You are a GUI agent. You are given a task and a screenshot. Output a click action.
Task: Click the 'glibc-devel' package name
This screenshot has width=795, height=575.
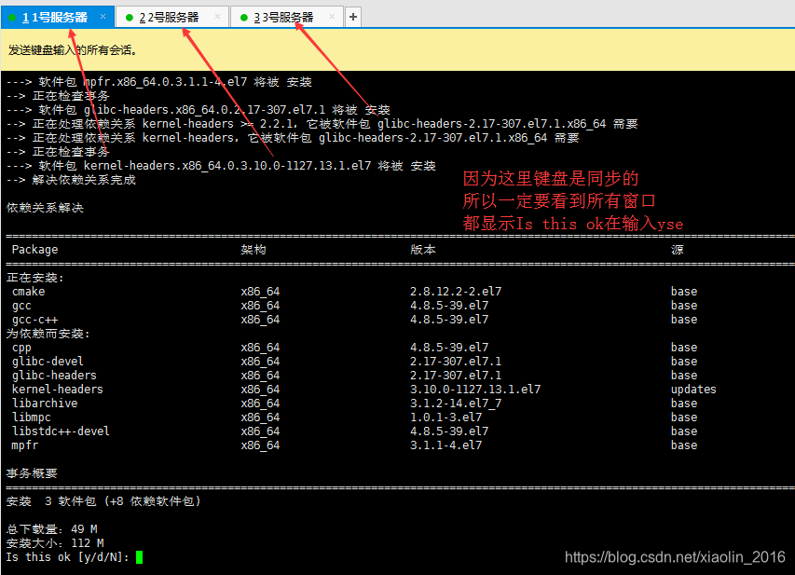(x=48, y=362)
